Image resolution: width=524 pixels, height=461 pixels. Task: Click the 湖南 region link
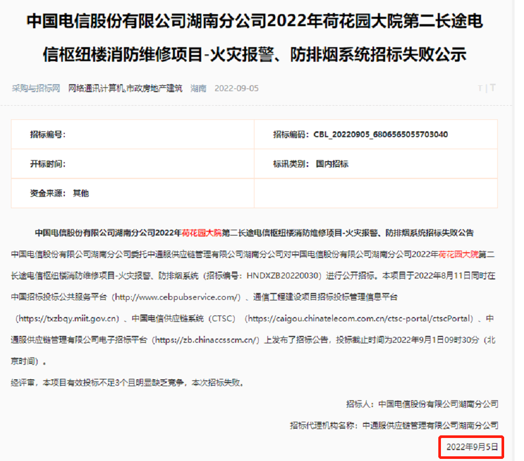(198, 88)
